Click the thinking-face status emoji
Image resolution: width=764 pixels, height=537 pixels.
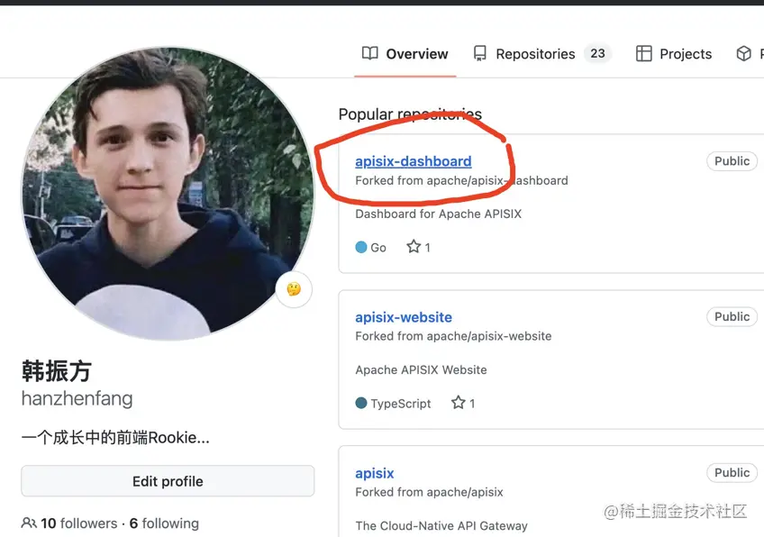[294, 289]
